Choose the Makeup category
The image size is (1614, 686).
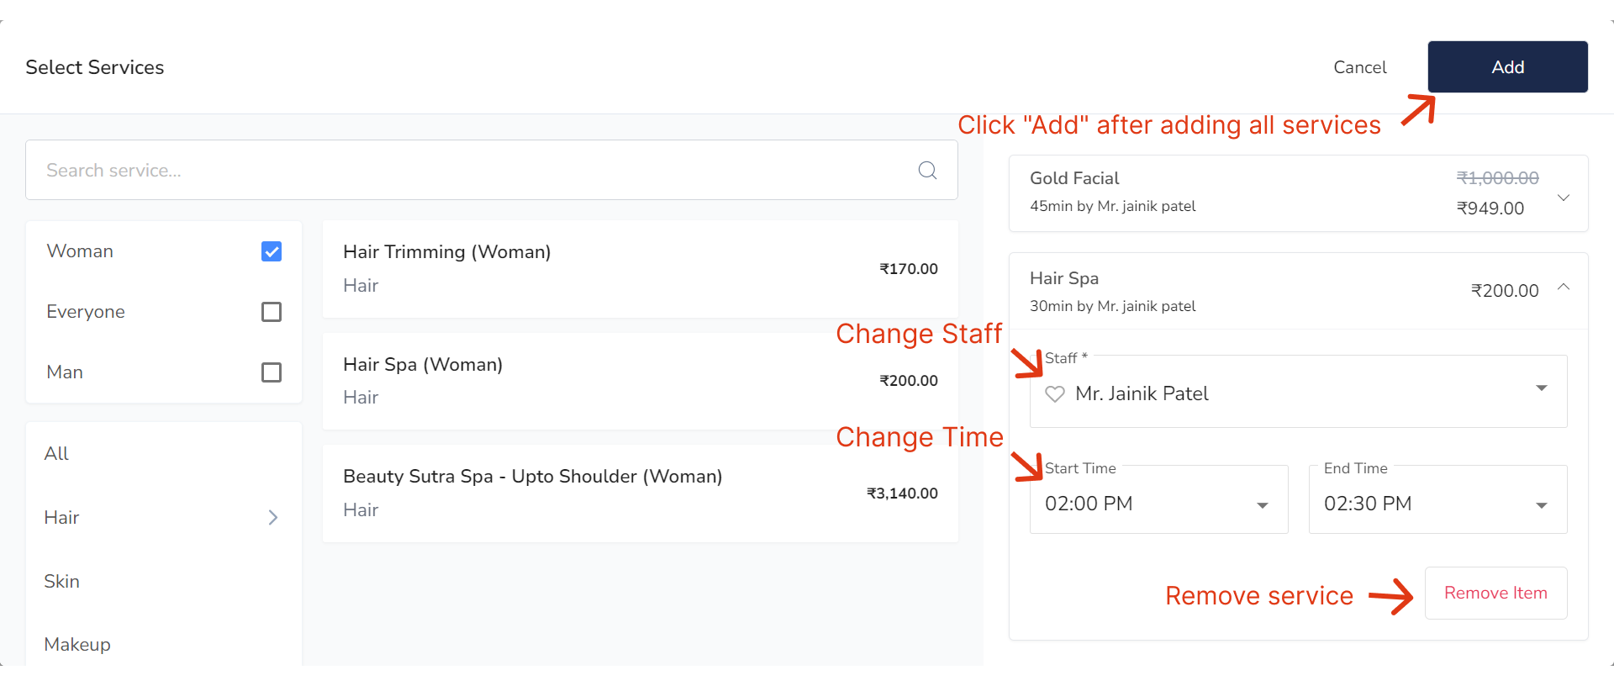coord(77,645)
